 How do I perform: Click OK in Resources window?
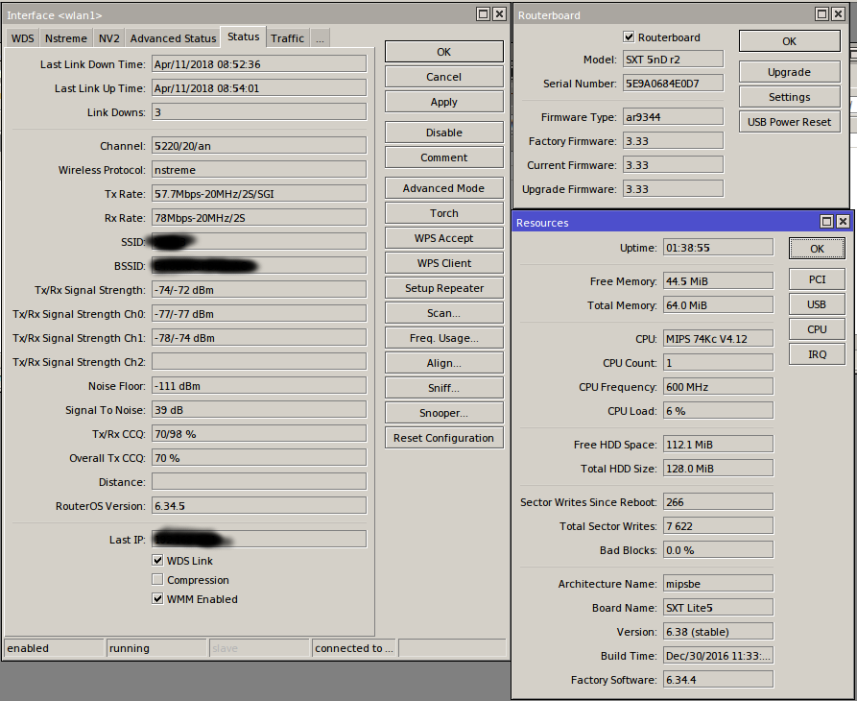(x=817, y=249)
